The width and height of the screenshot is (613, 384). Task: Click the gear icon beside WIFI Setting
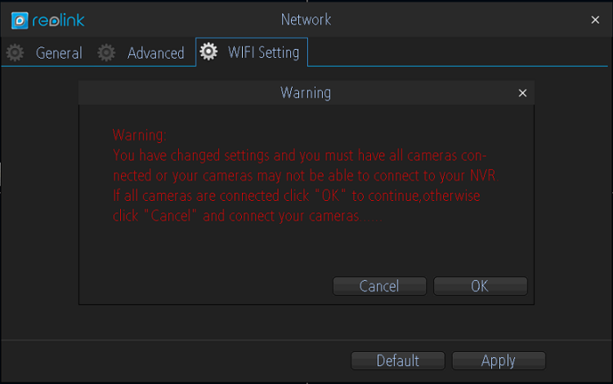208,51
